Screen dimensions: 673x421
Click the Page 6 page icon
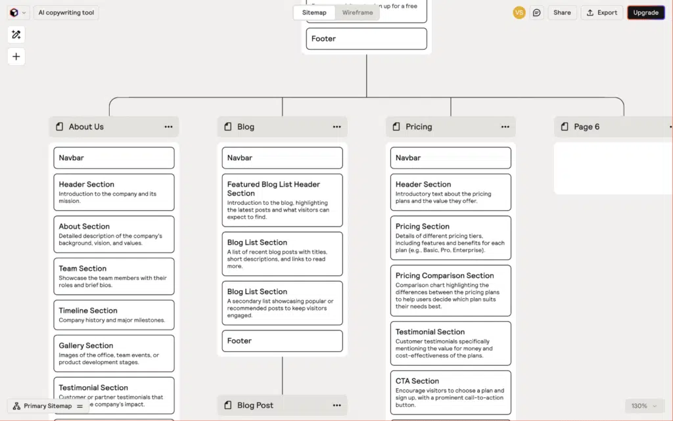click(565, 127)
